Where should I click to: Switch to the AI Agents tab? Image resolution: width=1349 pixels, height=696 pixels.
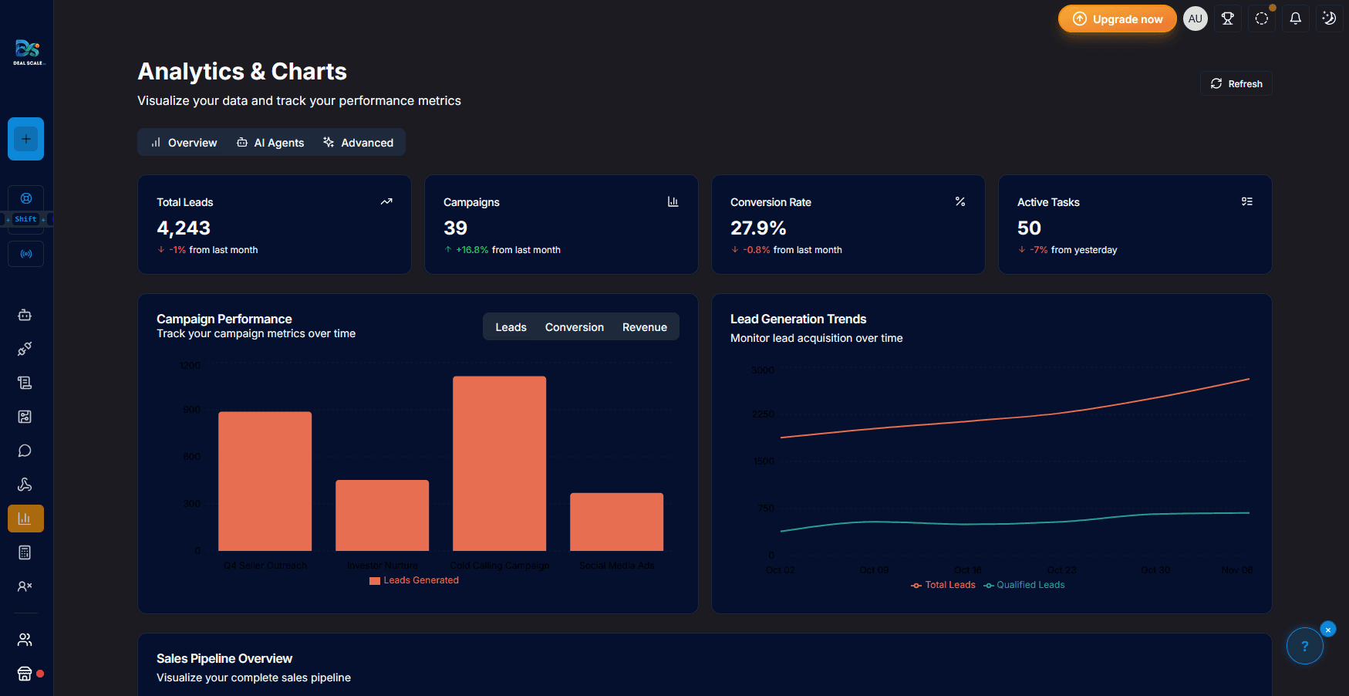(270, 142)
